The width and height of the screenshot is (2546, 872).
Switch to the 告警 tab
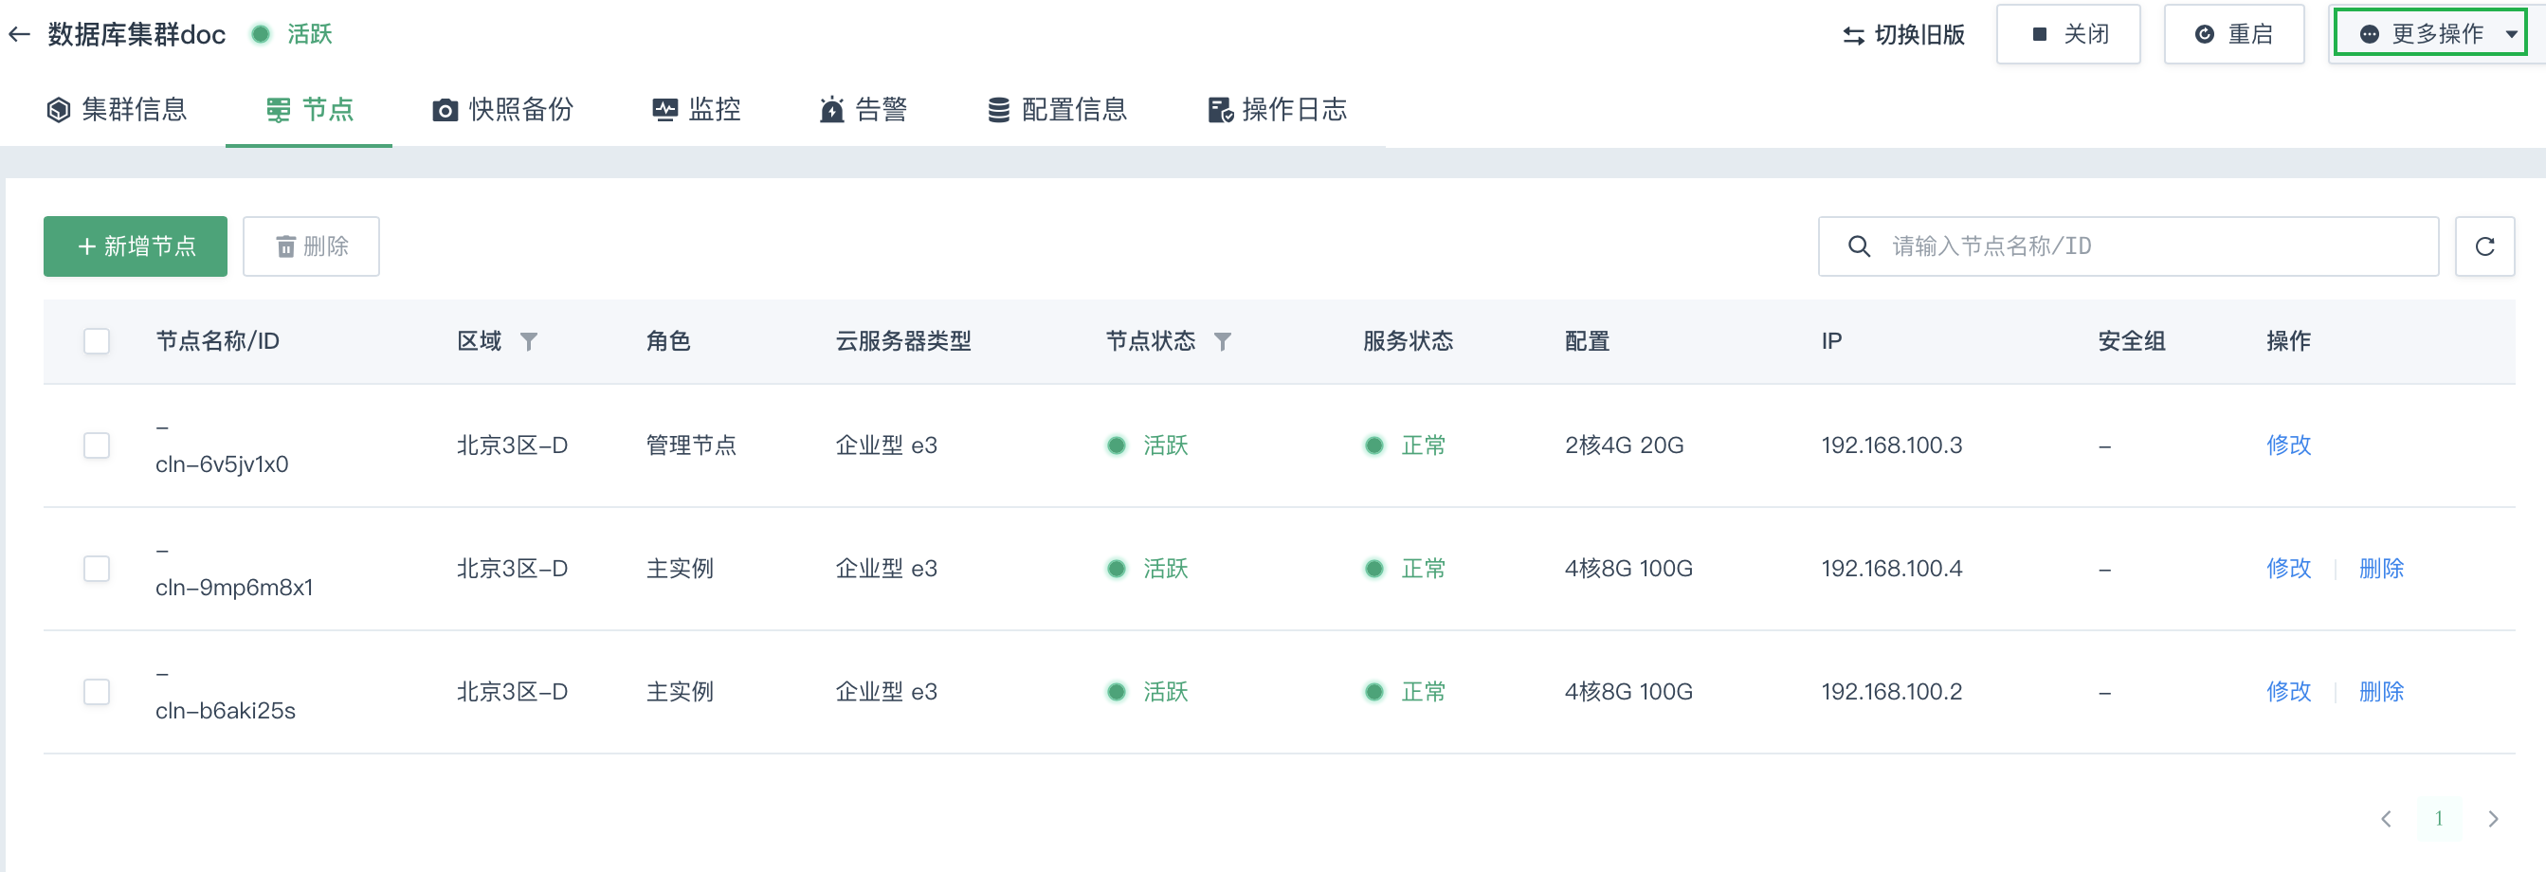click(863, 110)
